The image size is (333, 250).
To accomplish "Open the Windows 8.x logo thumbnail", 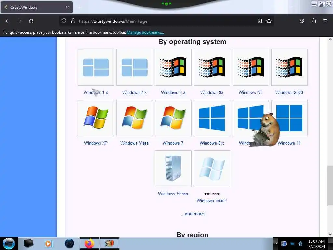I will (212, 118).
